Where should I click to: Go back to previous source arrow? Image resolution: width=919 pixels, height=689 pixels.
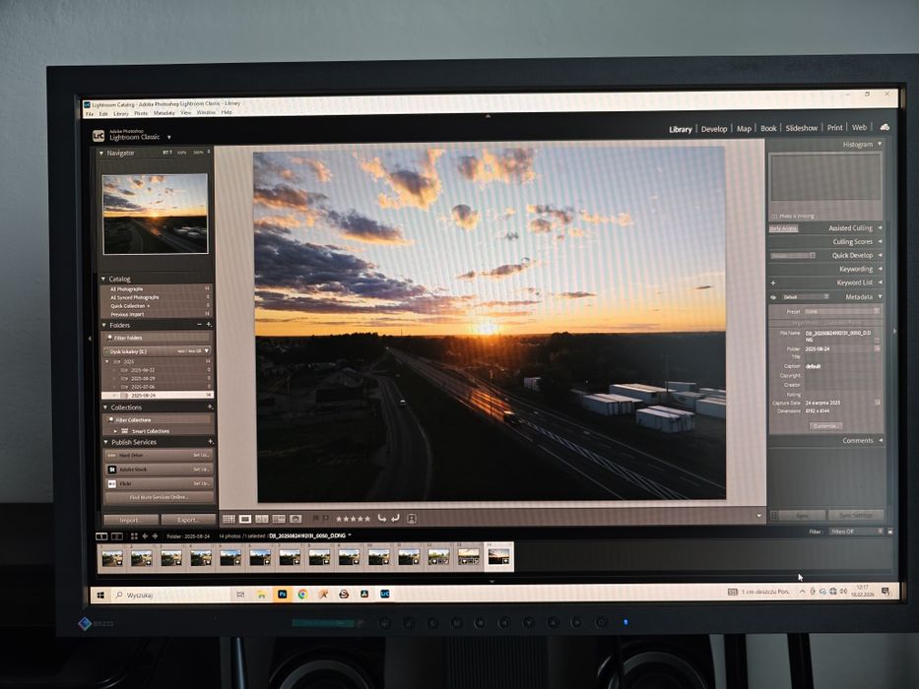[x=145, y=536]
